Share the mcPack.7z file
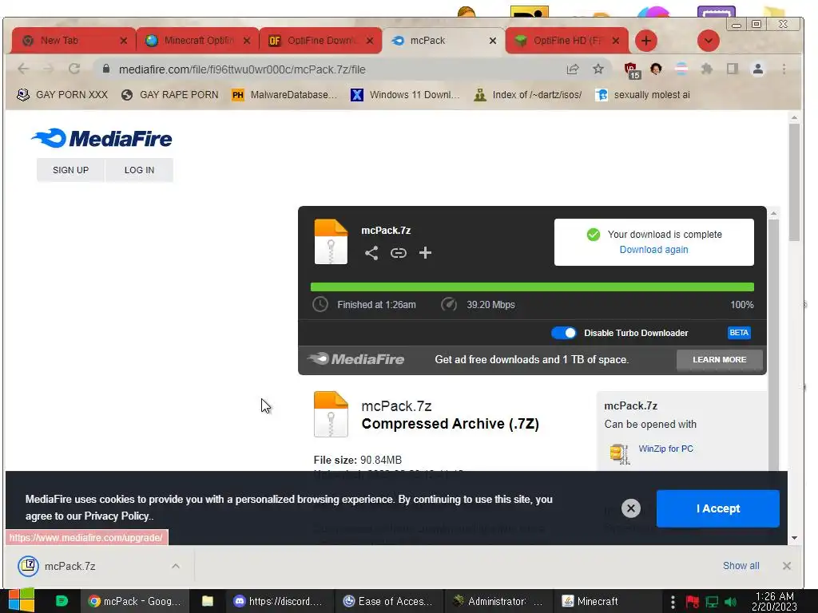This screenshot has height=613, width=818. pos(371,253)
